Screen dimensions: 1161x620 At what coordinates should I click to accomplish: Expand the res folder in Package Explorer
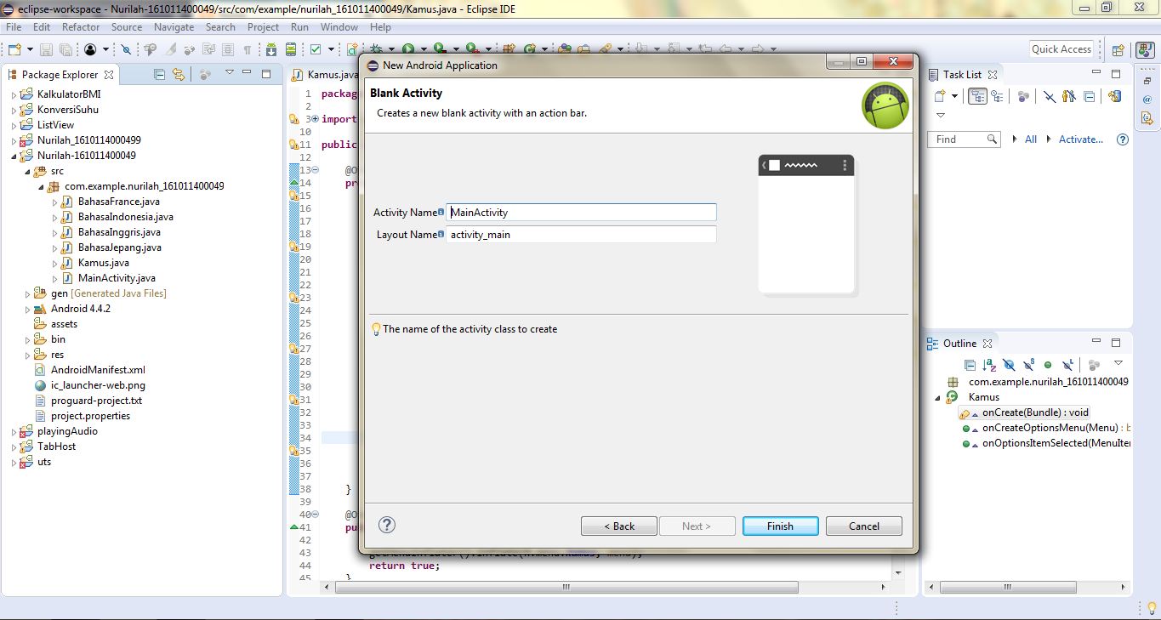(x=26, y=355)
